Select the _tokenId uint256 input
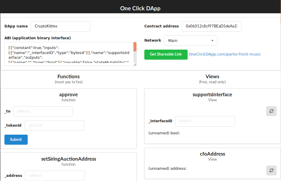This screenshot has width=281, height=181. pyautogui.click(x=54, y=125)
